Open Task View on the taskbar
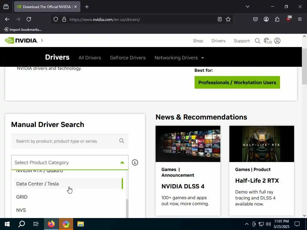 (x=36, y=224)
